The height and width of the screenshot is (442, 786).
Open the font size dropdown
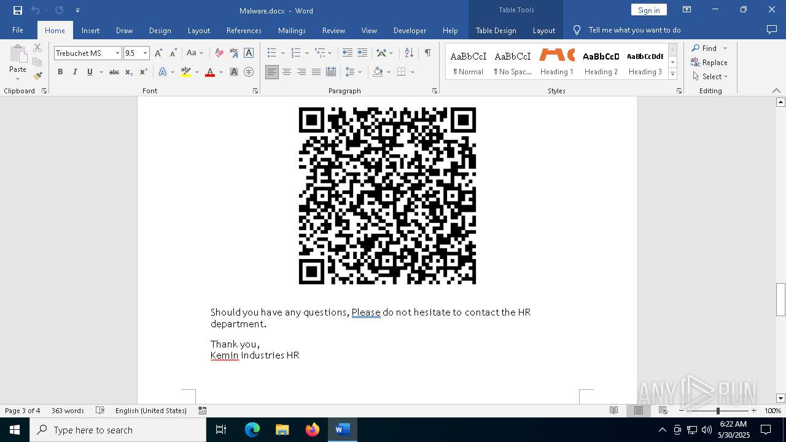146,53
